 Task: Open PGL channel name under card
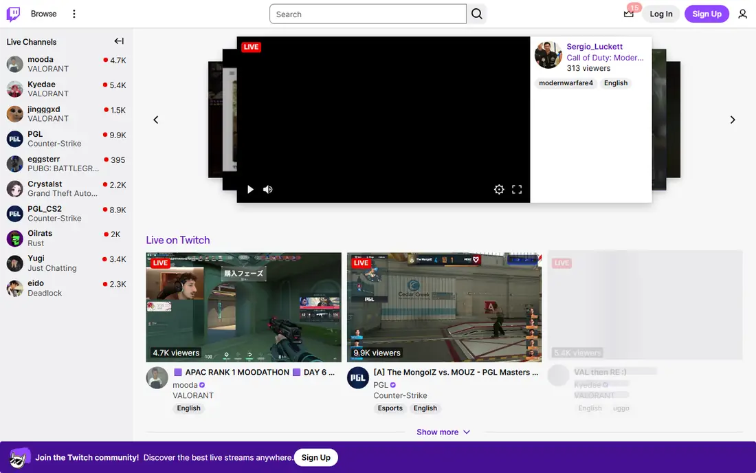click(381, 385)
